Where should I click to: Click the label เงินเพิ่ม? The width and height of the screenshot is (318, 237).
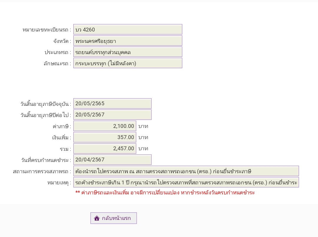coord(62,138)
